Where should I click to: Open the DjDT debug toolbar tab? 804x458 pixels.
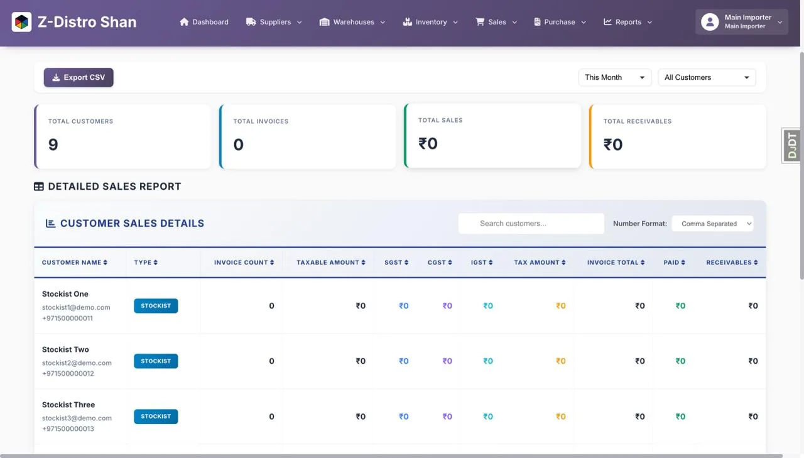(792, 146)
